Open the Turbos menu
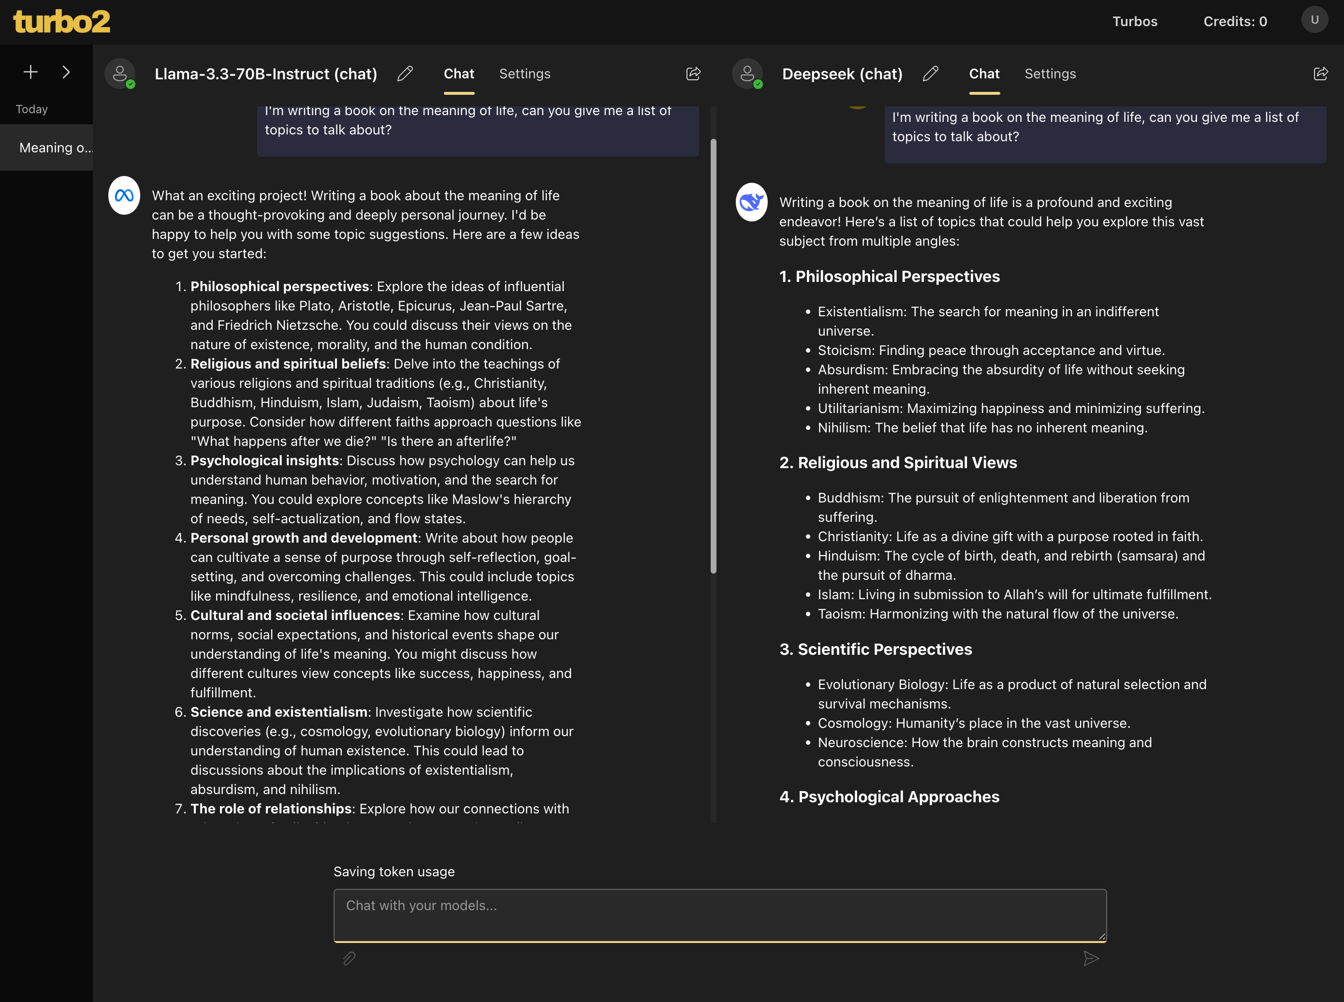 tap(1135, 21)
